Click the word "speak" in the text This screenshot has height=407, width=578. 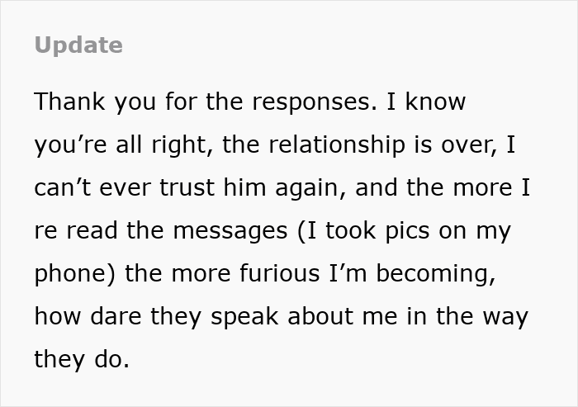coord(244,318)
